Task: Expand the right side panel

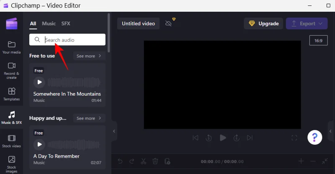Action: point(330,131)
